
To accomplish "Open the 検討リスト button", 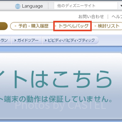I will coord(107,26).
